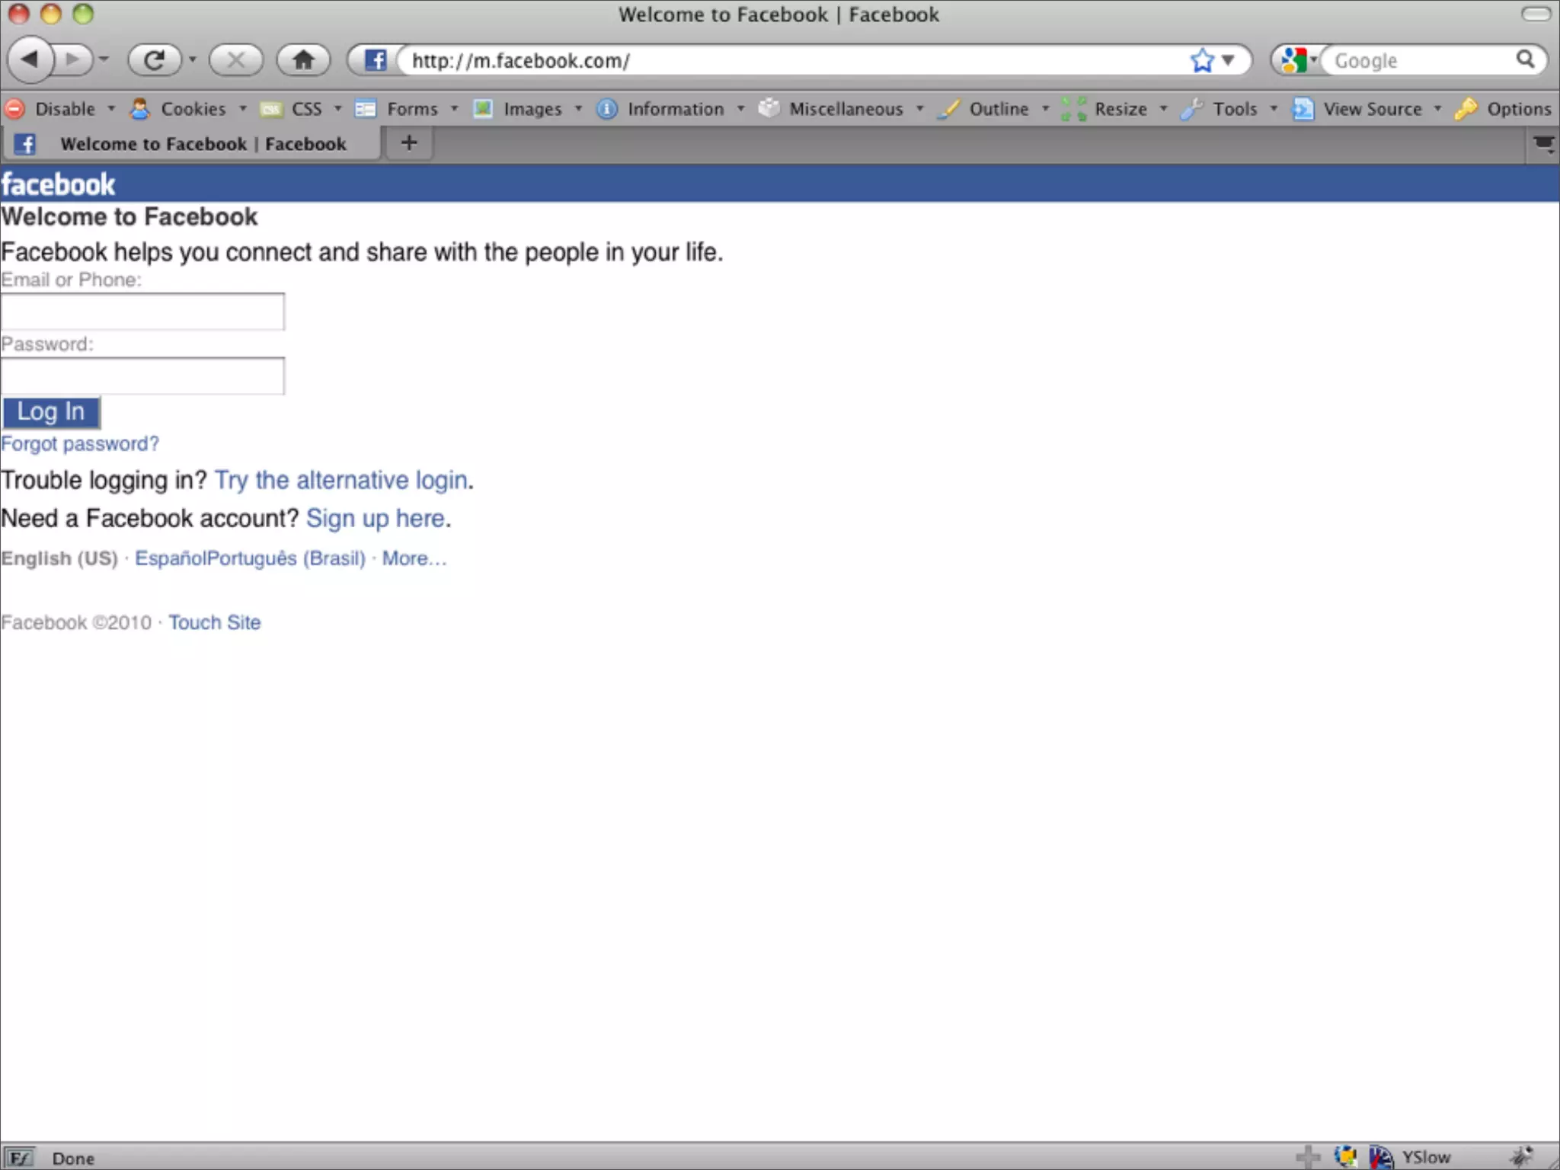
Task: Click the Forgot password link
Action: [80, 444]
